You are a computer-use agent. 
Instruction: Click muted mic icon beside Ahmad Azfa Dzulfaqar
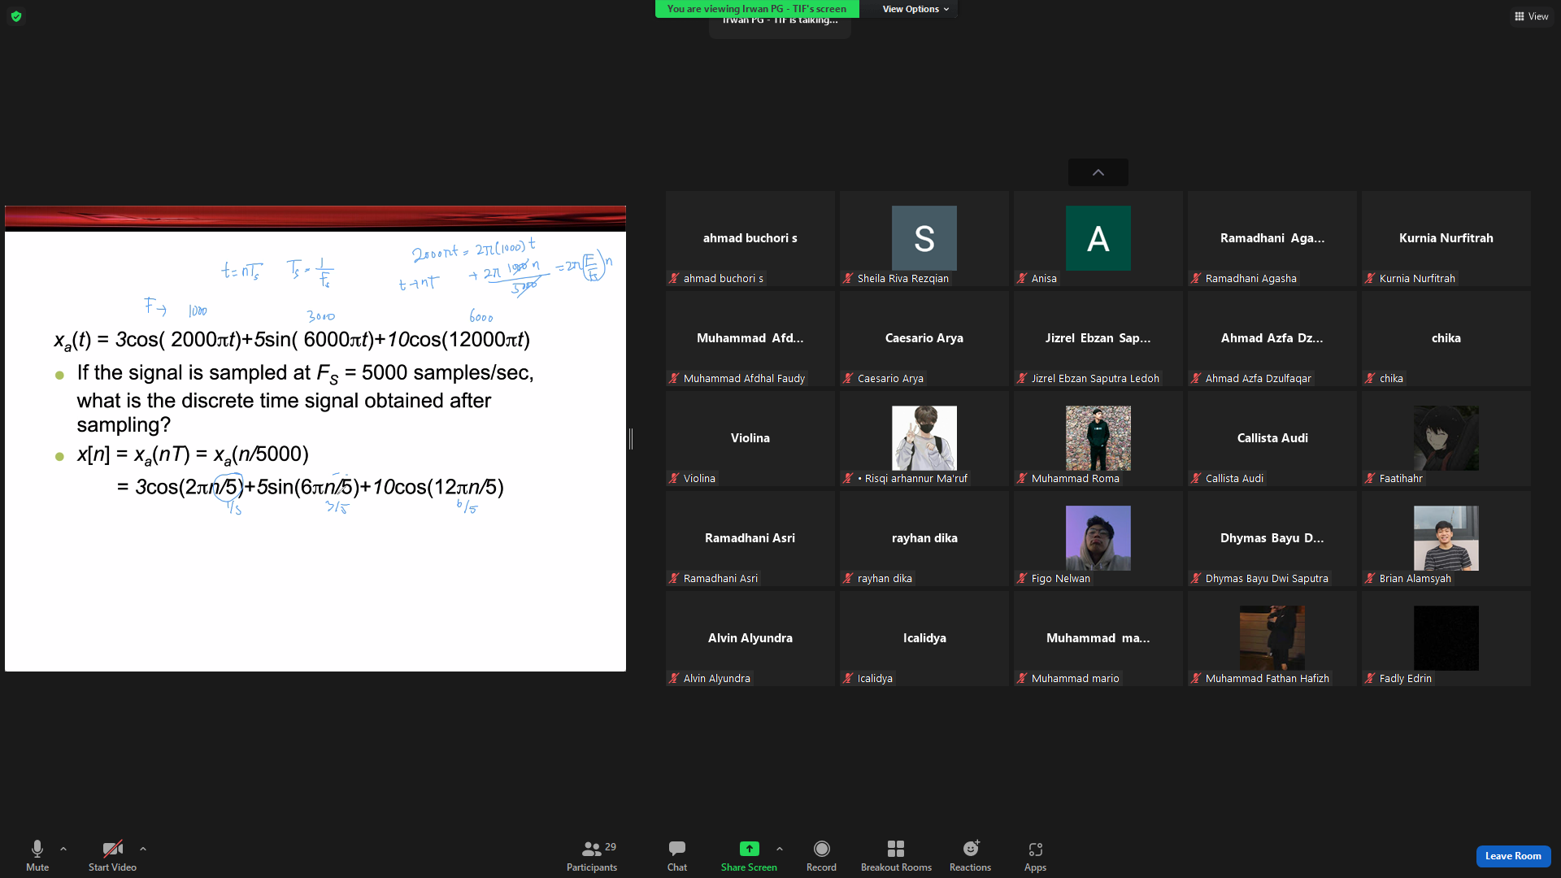(1196, 378)
